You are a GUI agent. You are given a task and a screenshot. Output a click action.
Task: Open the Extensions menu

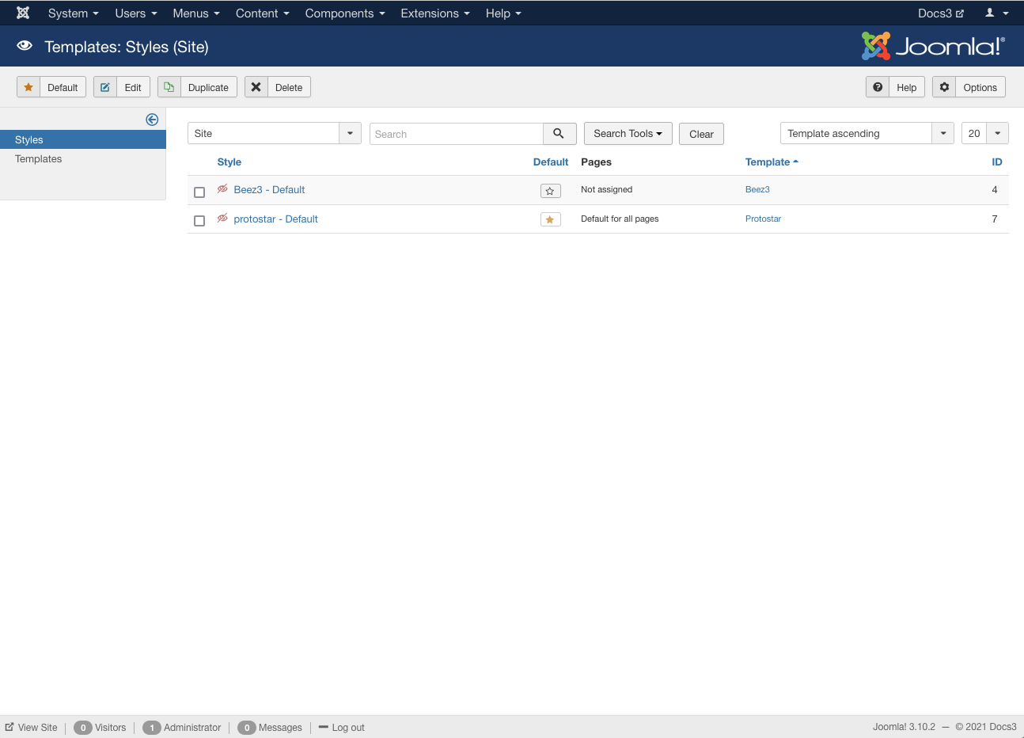click(434, 13)
